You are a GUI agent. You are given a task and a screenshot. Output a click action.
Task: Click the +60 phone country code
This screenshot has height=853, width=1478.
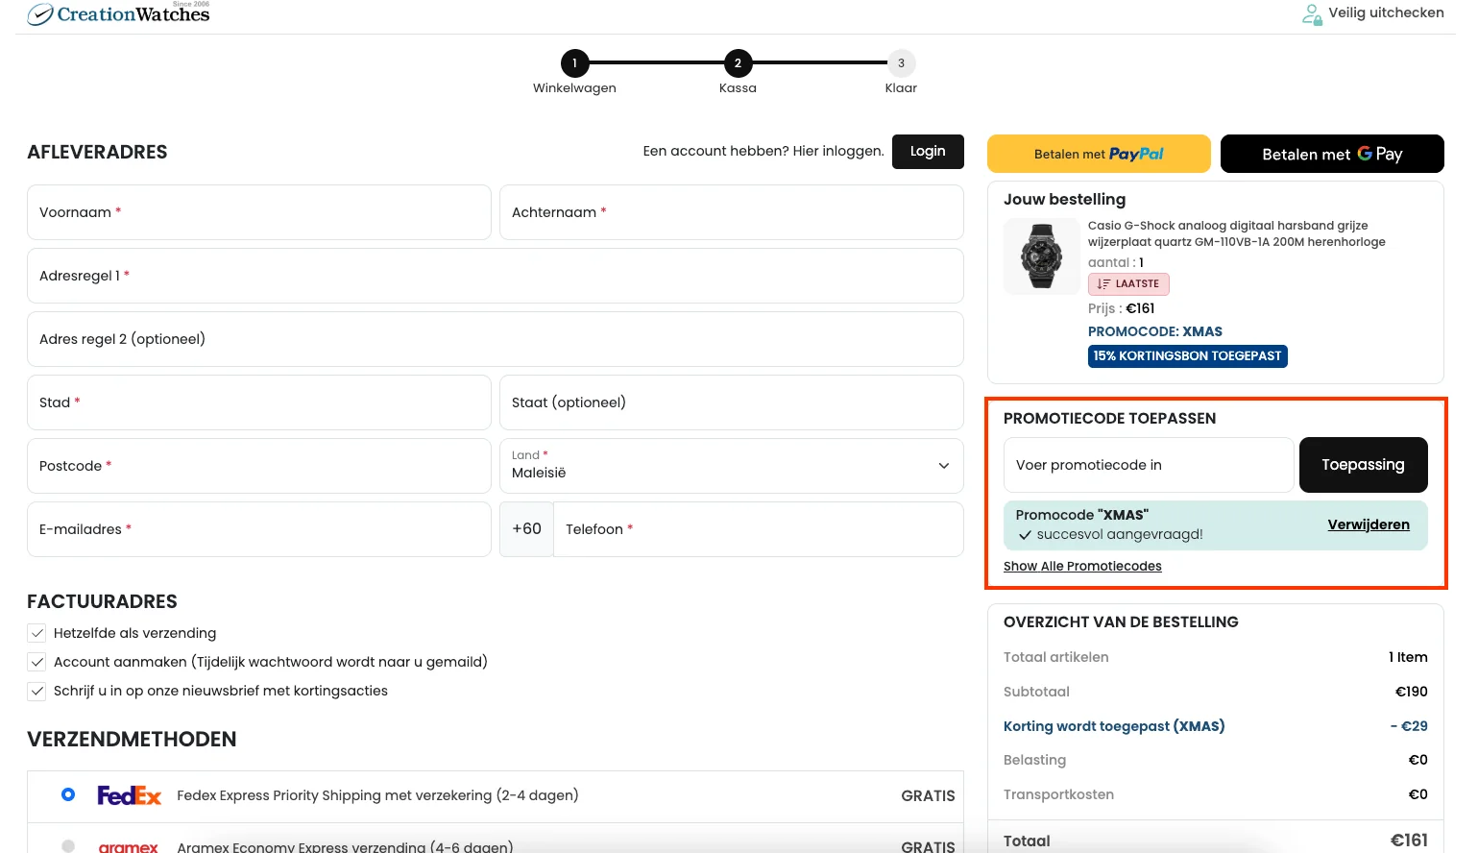[x=526, y=529]
